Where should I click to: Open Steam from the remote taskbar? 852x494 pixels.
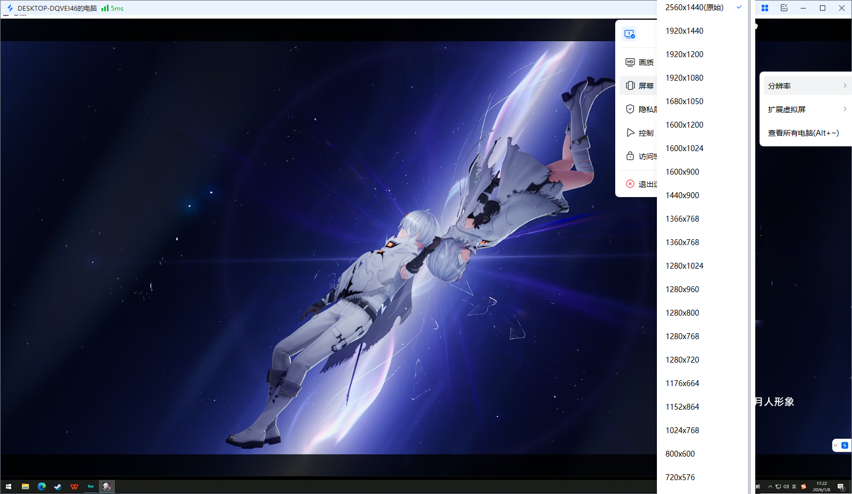click(58, 487)
